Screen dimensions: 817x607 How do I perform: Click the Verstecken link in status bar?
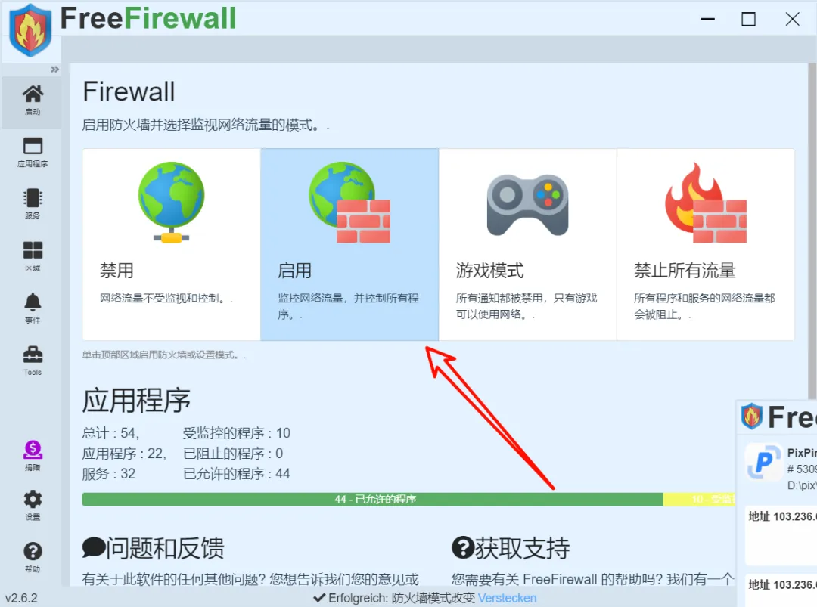[x=507, y=598]
